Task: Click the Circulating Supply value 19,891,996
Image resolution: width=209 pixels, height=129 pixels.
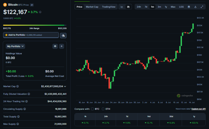Action: pos(61,109)
